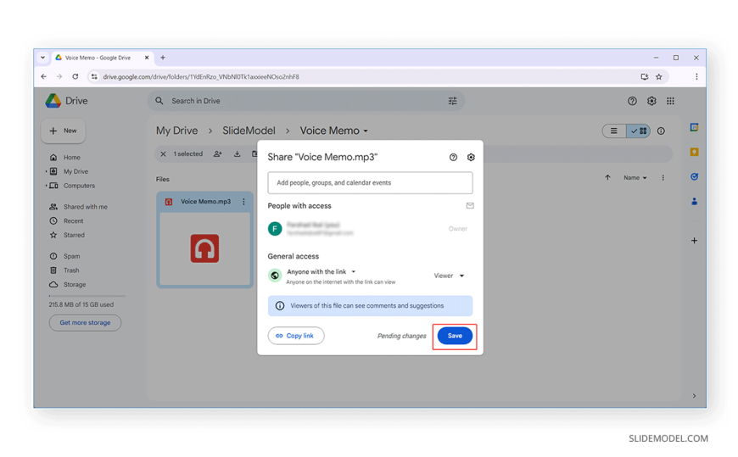Open Voice Memo.mp3 more actions menu

click(x=243, y=202)
